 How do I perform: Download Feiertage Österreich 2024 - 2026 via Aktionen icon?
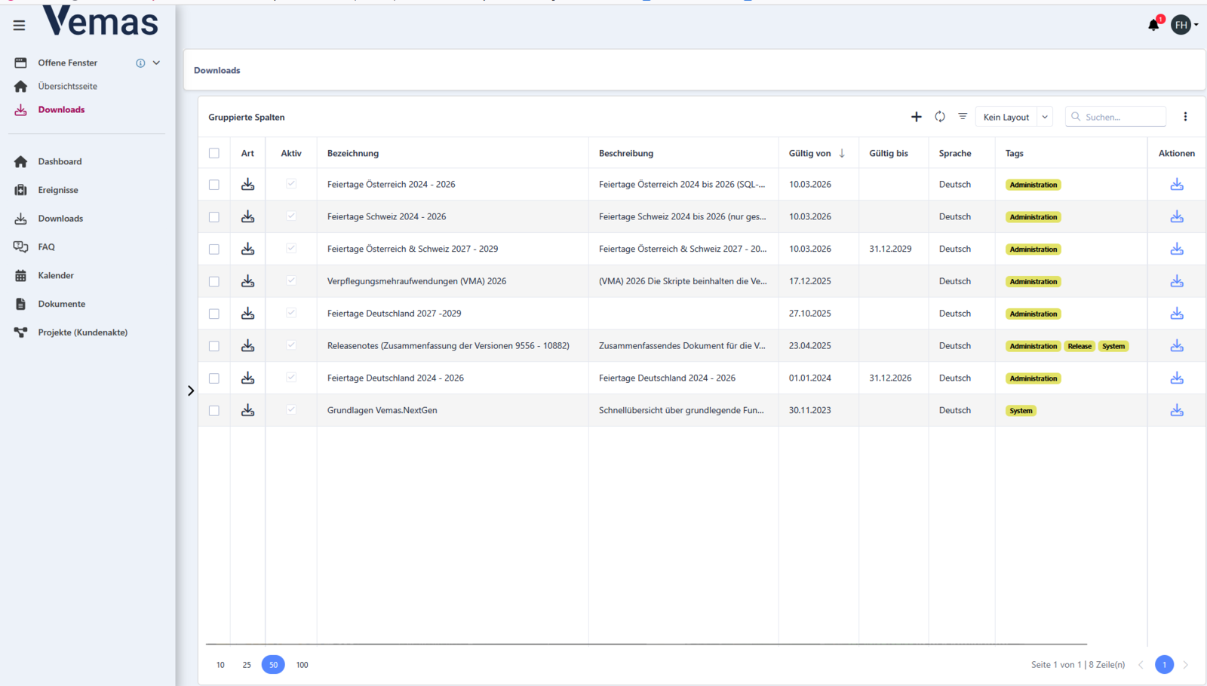click(x=1177, y=185)
